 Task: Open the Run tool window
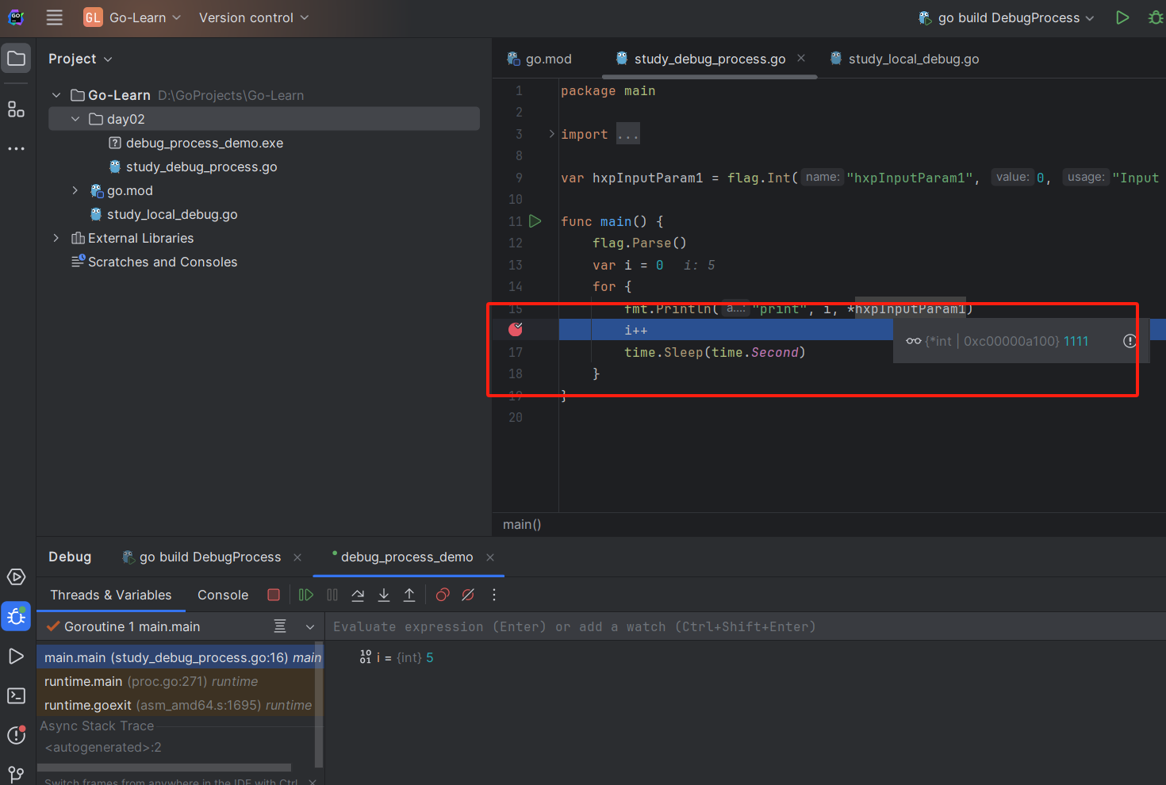click(x=16, y=656)
